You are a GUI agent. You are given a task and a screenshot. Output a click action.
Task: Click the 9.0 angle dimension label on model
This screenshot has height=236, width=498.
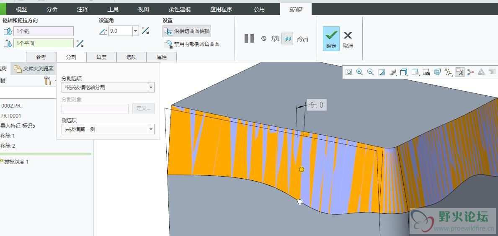pos(316,105)
